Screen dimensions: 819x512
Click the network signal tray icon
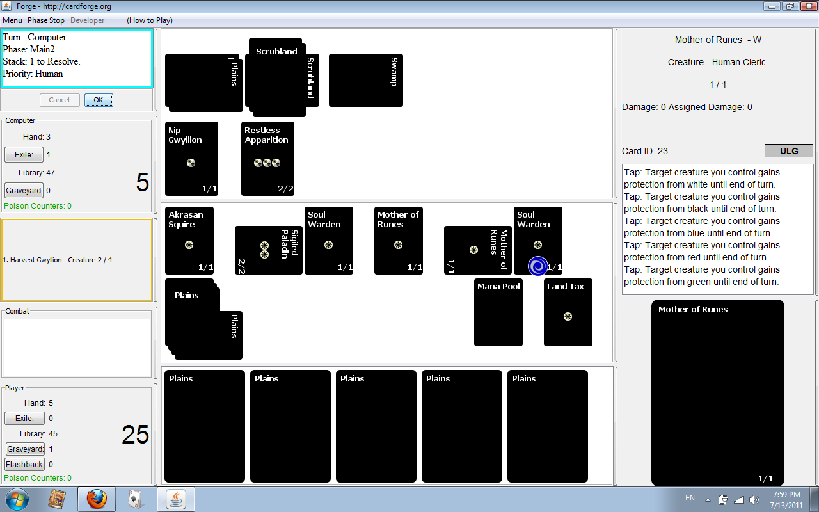[x=739, y=500]
